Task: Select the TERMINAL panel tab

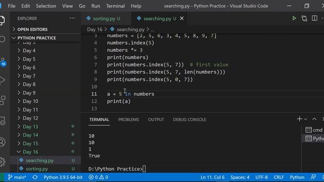Action: [99, 119]
